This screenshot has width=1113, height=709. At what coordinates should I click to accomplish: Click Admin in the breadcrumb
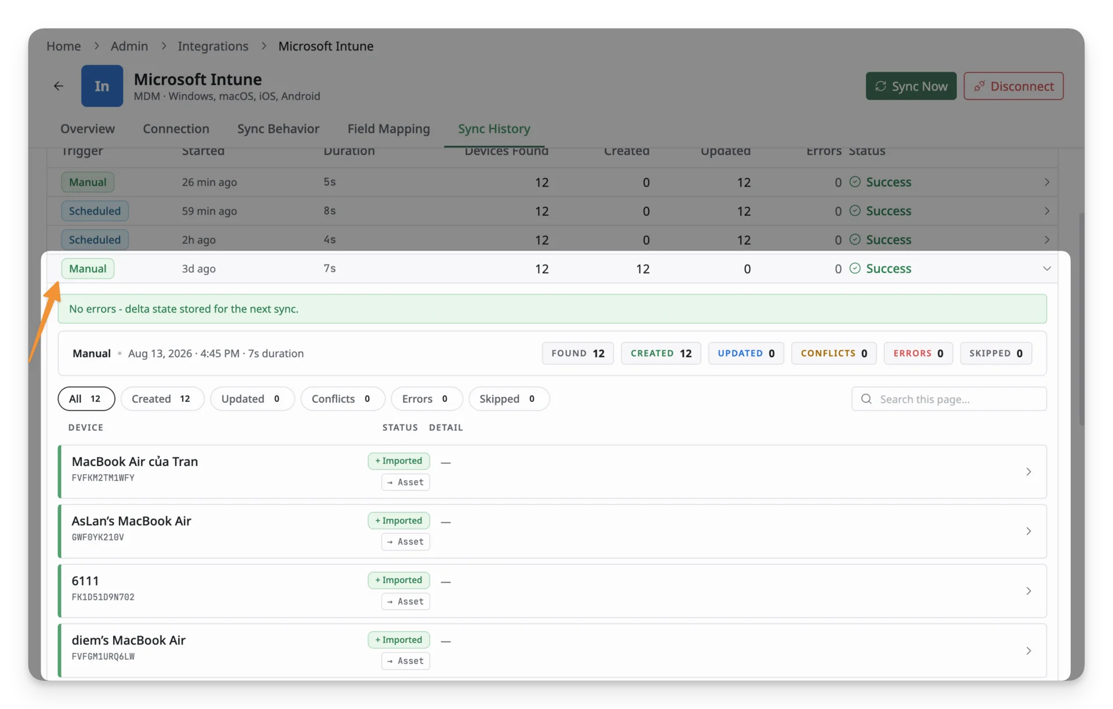coord(129,46)
